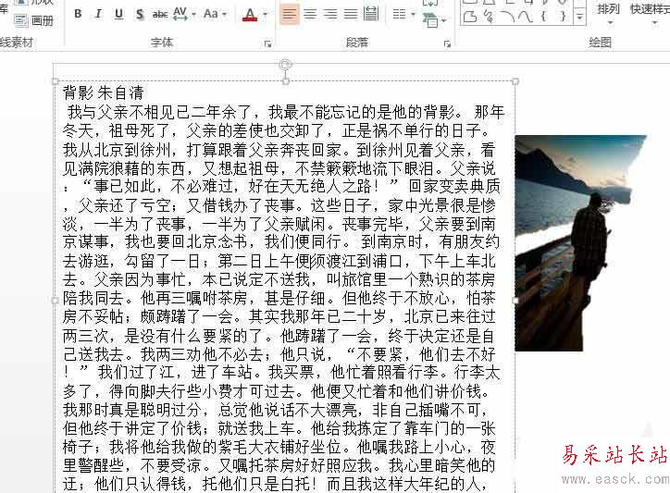Screen dimensions: 670x493
Task: Open the 字体 font dialog launcher
Action: (268, 43)
